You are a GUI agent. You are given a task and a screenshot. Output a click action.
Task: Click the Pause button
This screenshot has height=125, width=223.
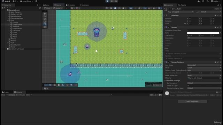112,1
